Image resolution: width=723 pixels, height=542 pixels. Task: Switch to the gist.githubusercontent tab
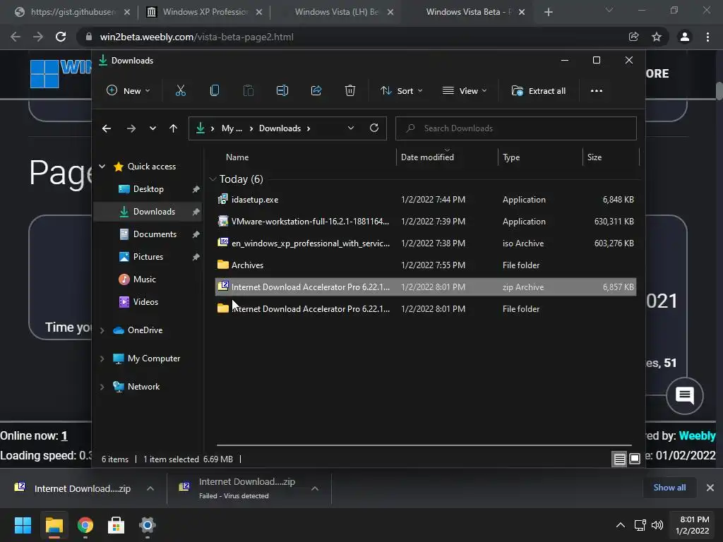click(73, 12)
